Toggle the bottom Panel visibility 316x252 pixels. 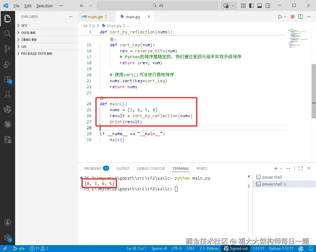point(260,6)
